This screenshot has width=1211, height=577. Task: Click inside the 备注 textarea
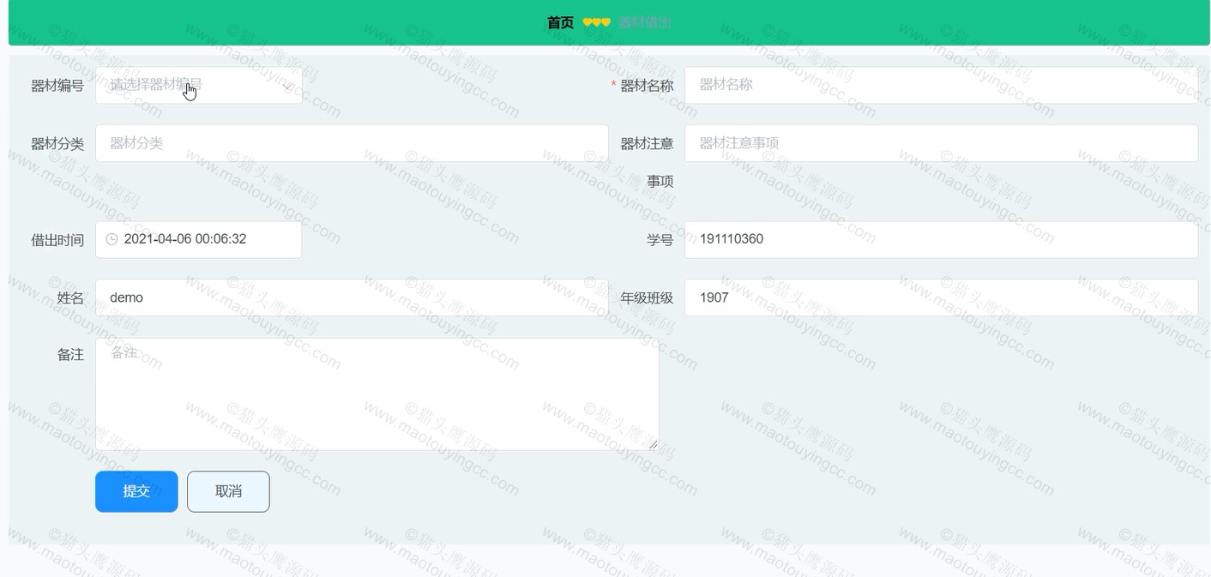tap(377, 394)
